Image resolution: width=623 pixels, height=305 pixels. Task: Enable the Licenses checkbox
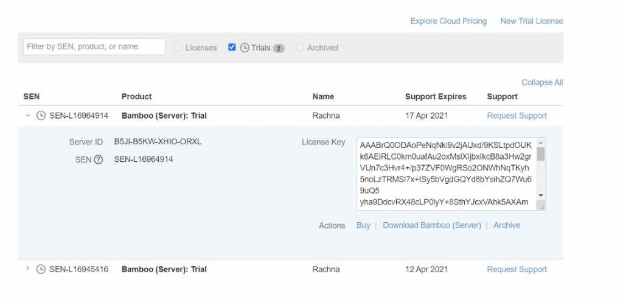[x=178, y=47]
